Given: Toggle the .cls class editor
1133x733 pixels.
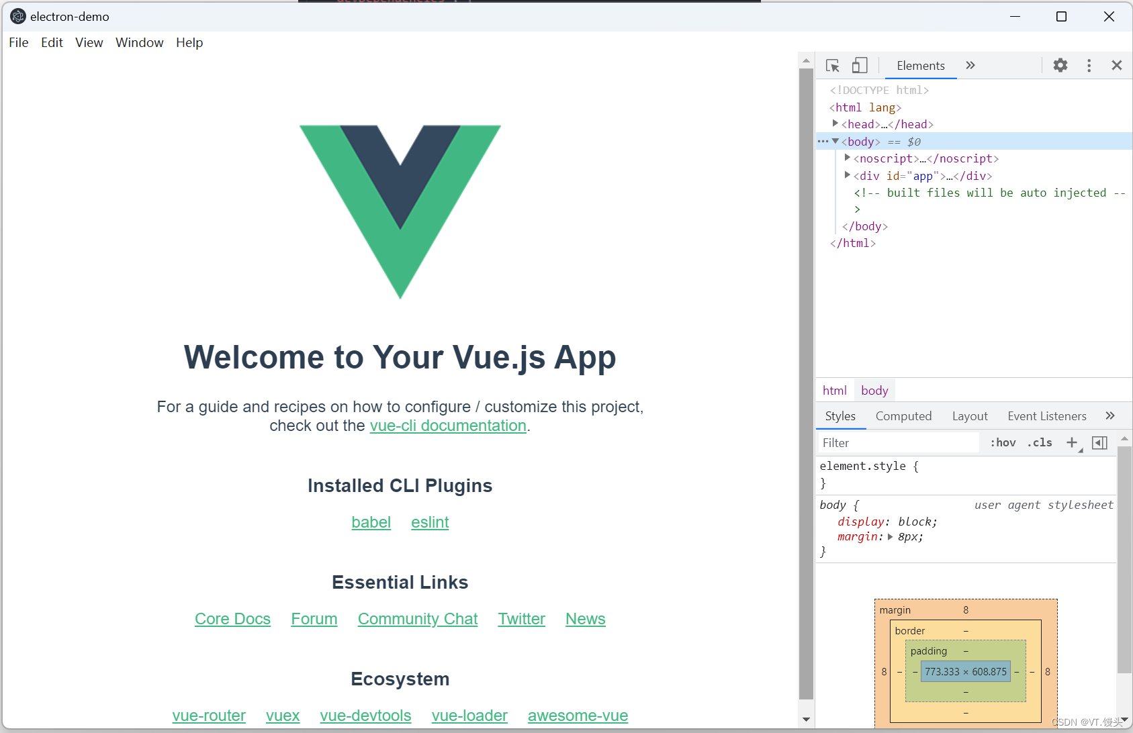Looking at the screenshot, I should coord(1040,443).
